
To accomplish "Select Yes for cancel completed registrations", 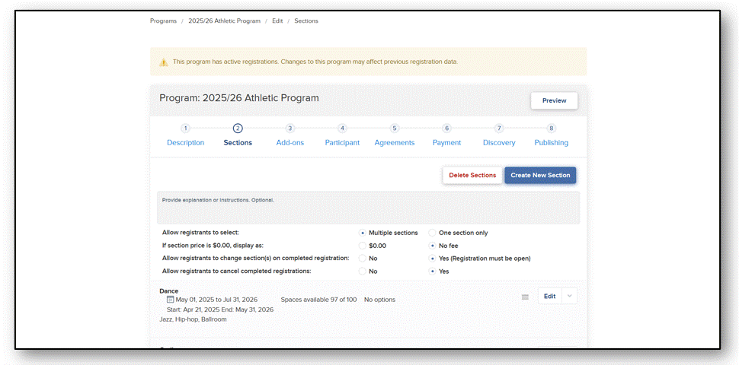I will [432, 271].
